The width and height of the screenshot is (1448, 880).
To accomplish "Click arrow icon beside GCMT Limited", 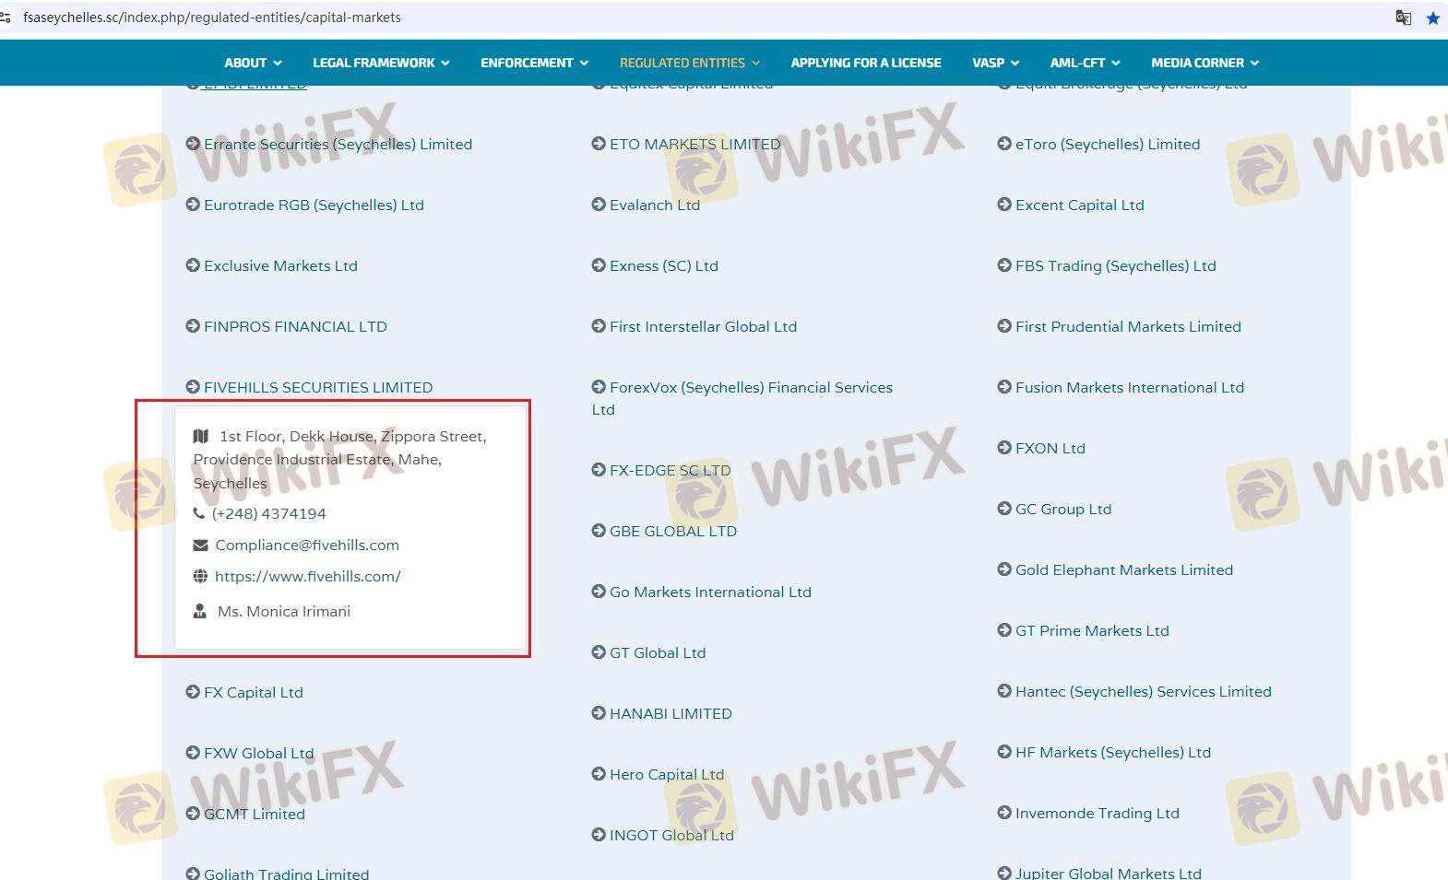I will click(193, 814).
